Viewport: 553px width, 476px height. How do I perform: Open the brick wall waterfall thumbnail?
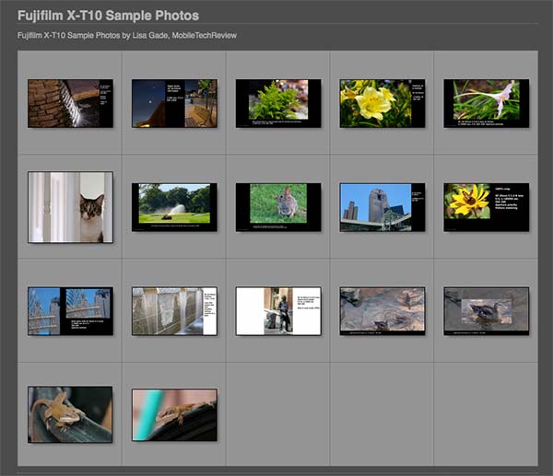tap(70, 103)
